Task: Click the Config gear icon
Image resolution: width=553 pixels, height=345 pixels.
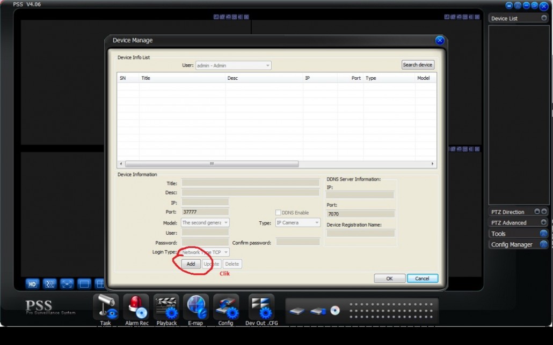Action: click(x=226, y=307)
